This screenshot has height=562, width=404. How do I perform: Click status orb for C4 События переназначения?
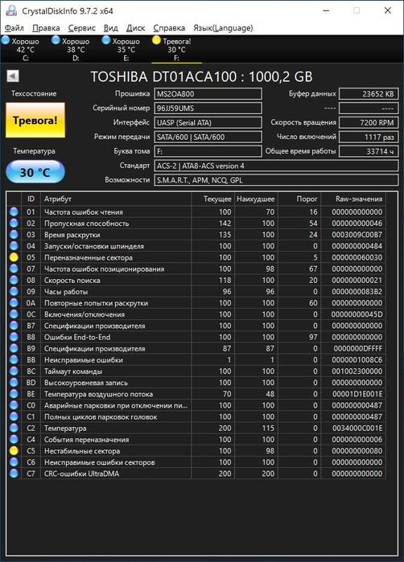(14, 440)
